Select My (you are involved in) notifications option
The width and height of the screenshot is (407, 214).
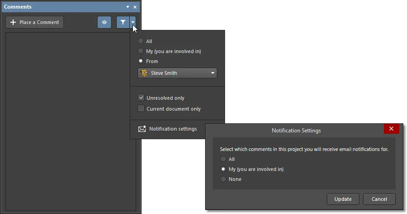point(223,169)
